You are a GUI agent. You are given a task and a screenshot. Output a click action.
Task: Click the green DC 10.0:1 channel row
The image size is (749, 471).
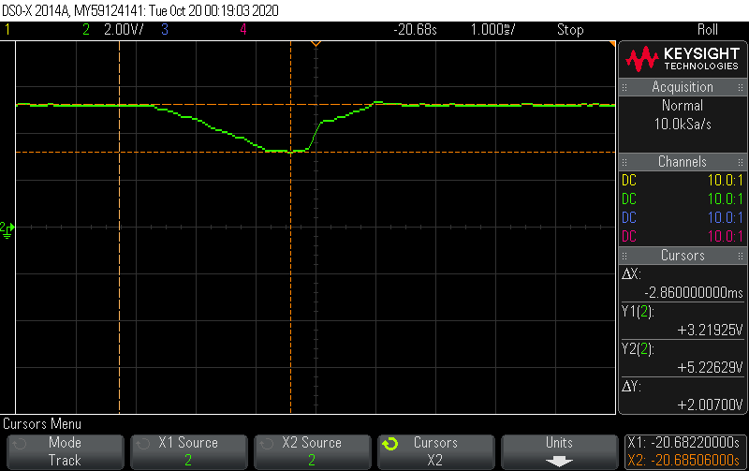(x=683, y=199)
